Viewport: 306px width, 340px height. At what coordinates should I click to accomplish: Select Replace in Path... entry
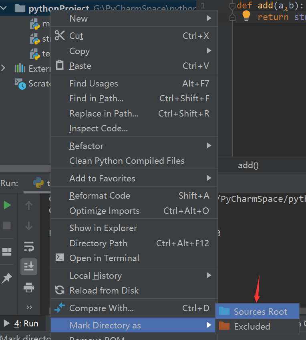pyautogui.click(x=134, y=113)
